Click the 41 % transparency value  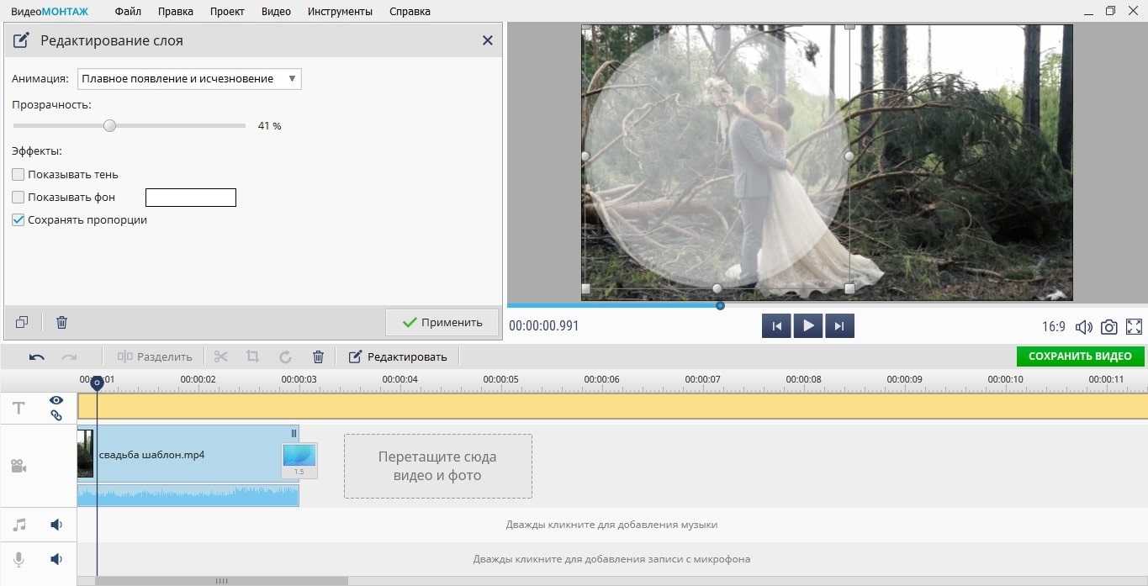pos(269,126)
